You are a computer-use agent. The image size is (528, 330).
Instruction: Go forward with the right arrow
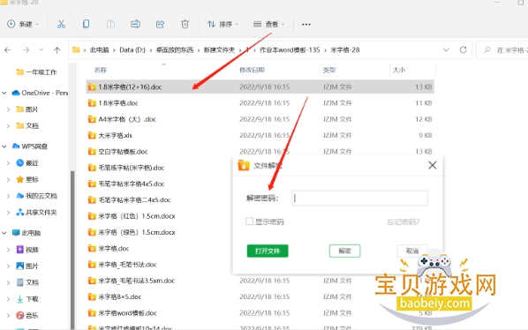pyautogui.click(x=26, y=50)
